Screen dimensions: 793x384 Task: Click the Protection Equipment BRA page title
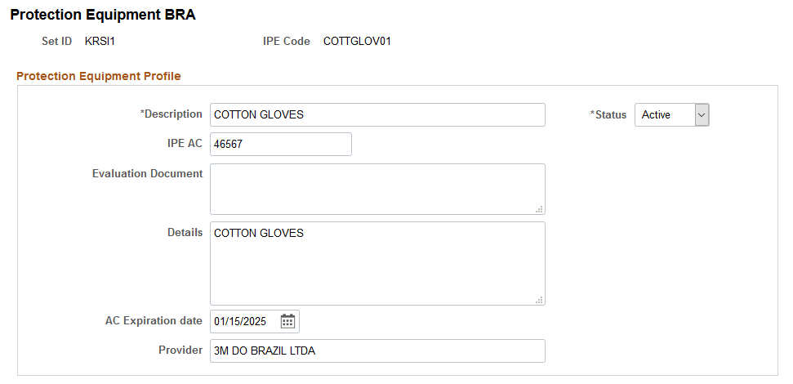coord(103,15)
